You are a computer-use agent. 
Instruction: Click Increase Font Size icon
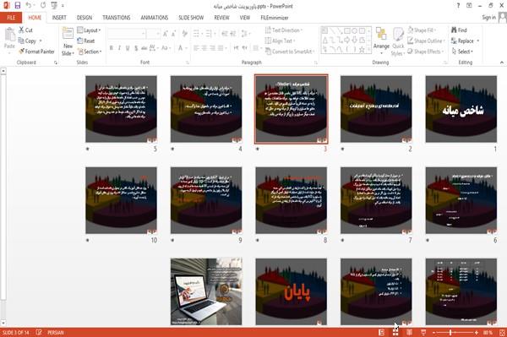click(x=166, y=34)
